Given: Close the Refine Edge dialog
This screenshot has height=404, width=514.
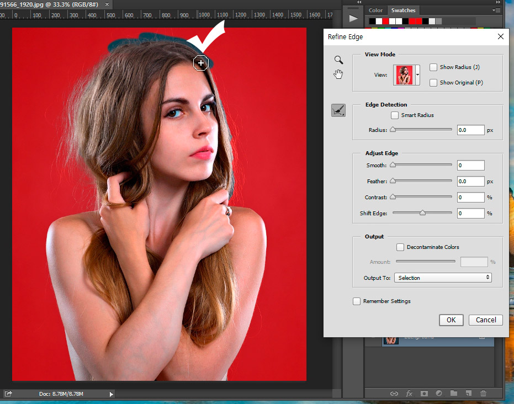Looking at the screenshot, I should coord(501,36).
